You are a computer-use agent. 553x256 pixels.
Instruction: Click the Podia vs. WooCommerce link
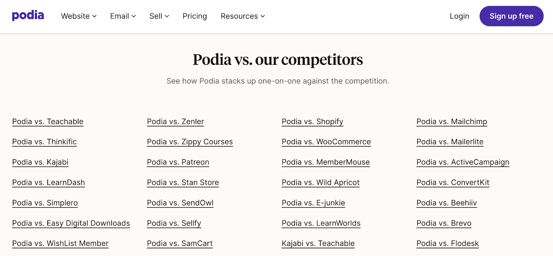pos(326,142)
